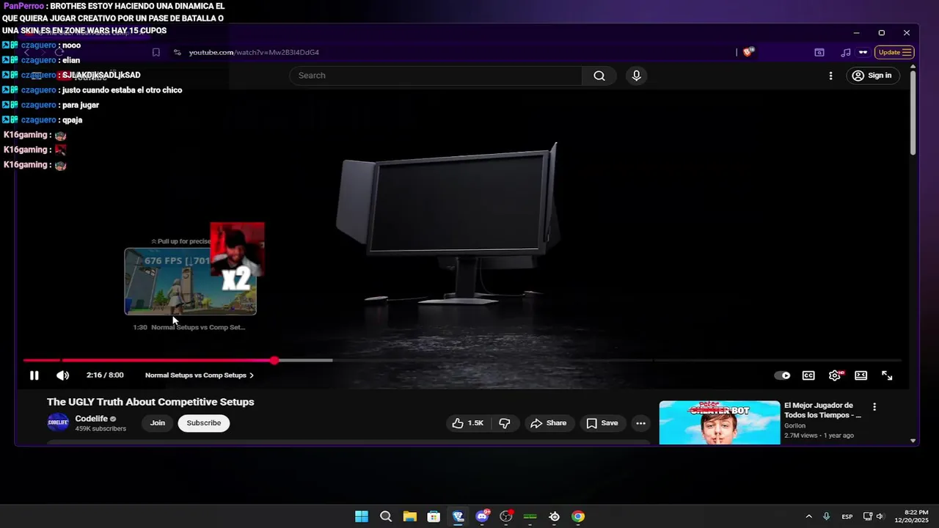The width and height of the screenshot is (939, 528).
Task: Click the browser address bar URL
Action: [x=254, y=53]
